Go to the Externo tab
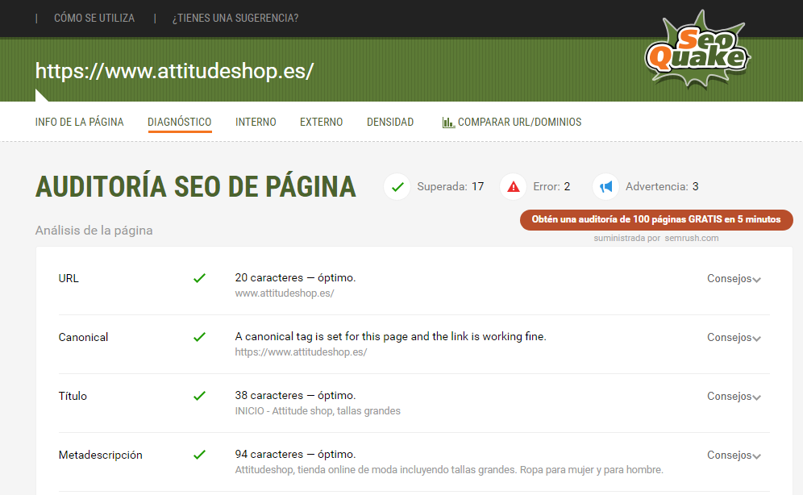Screen dimensions: 803x495 (x=322, y=123)
